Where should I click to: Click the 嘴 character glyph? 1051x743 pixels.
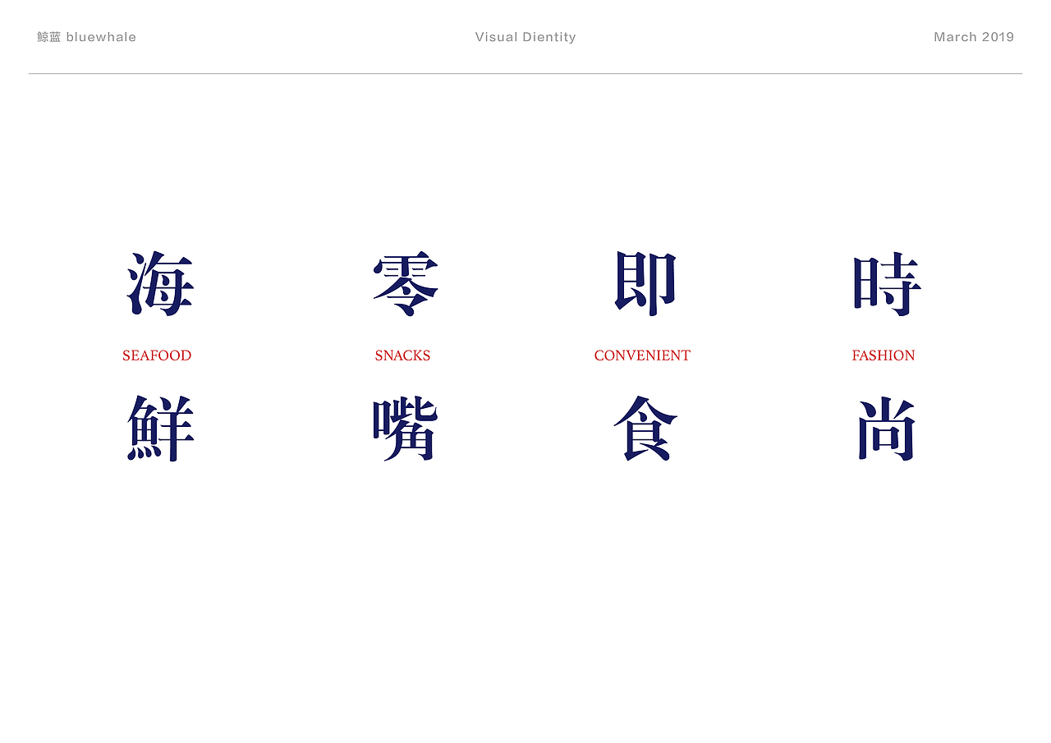coord(403,427)
